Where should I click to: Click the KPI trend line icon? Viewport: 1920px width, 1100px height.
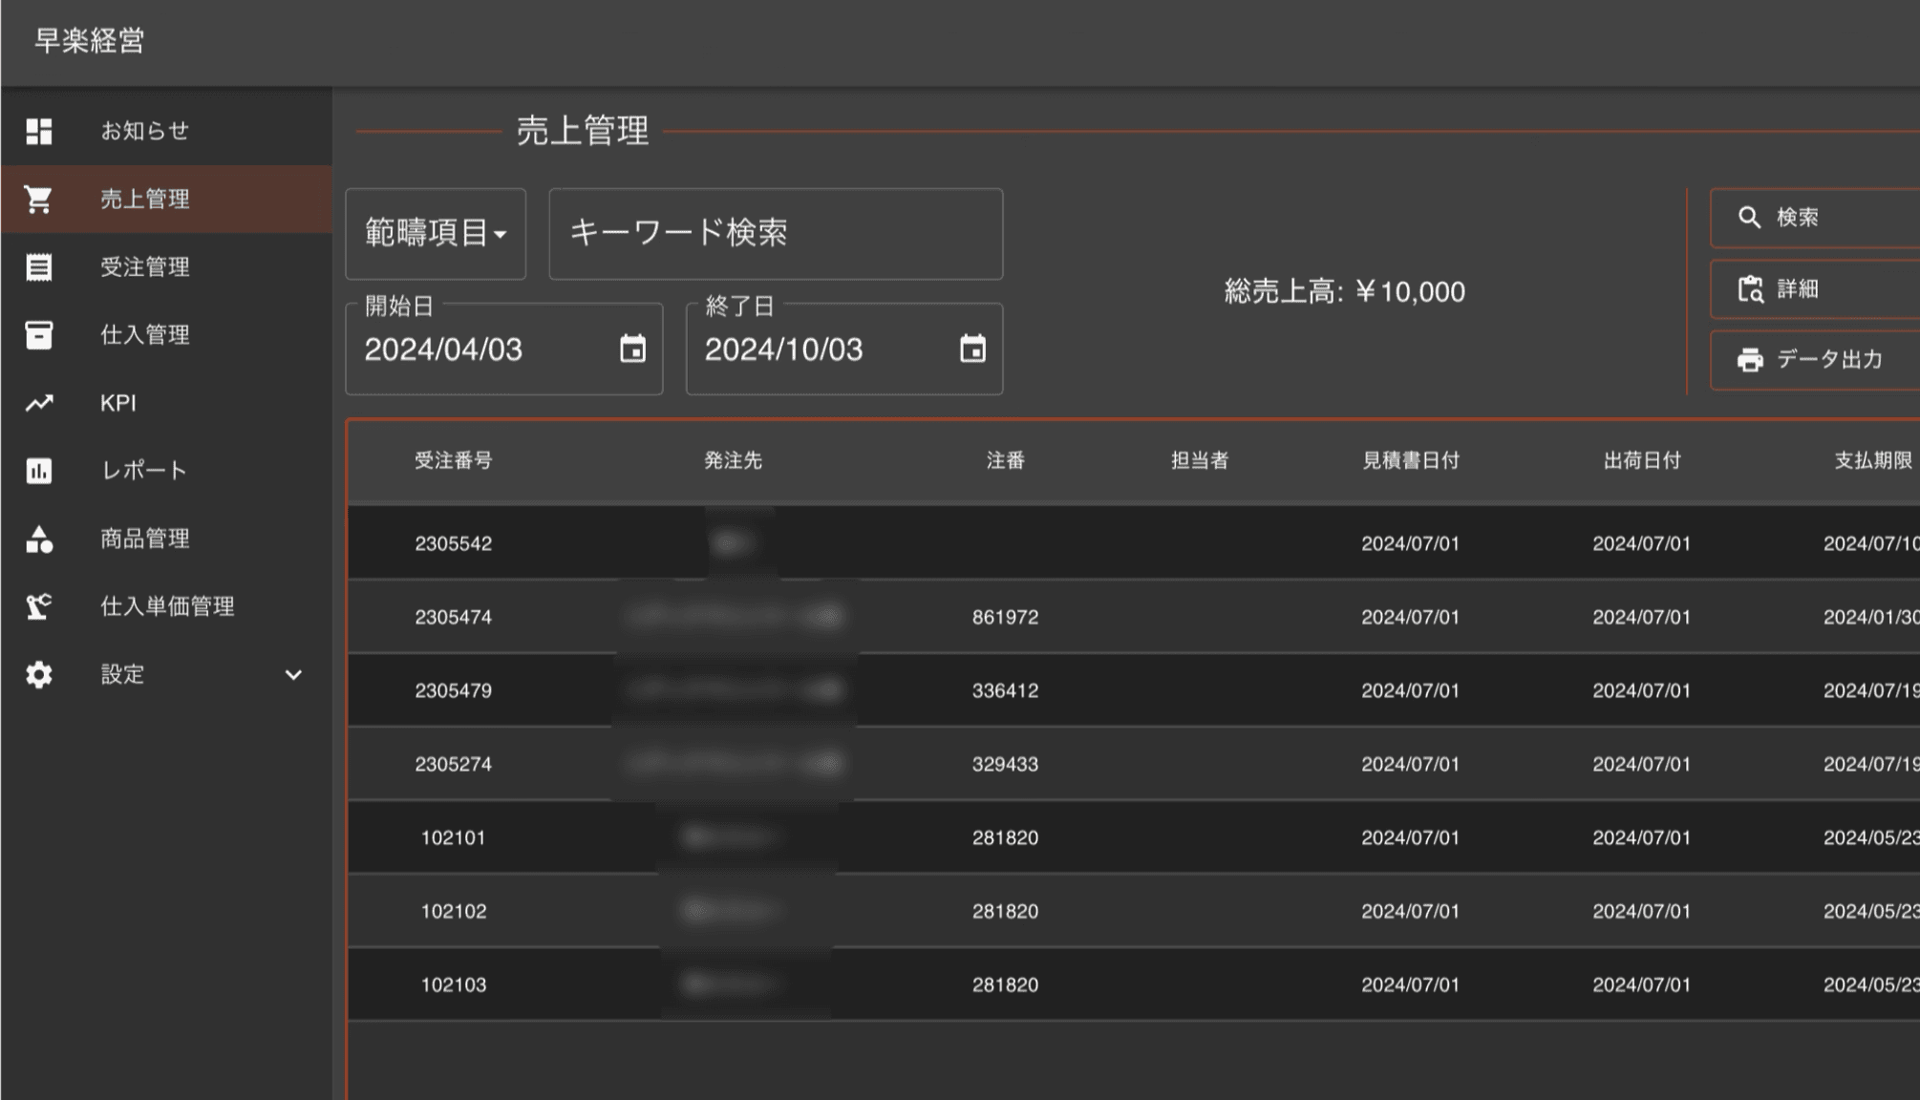click(39, 403)
